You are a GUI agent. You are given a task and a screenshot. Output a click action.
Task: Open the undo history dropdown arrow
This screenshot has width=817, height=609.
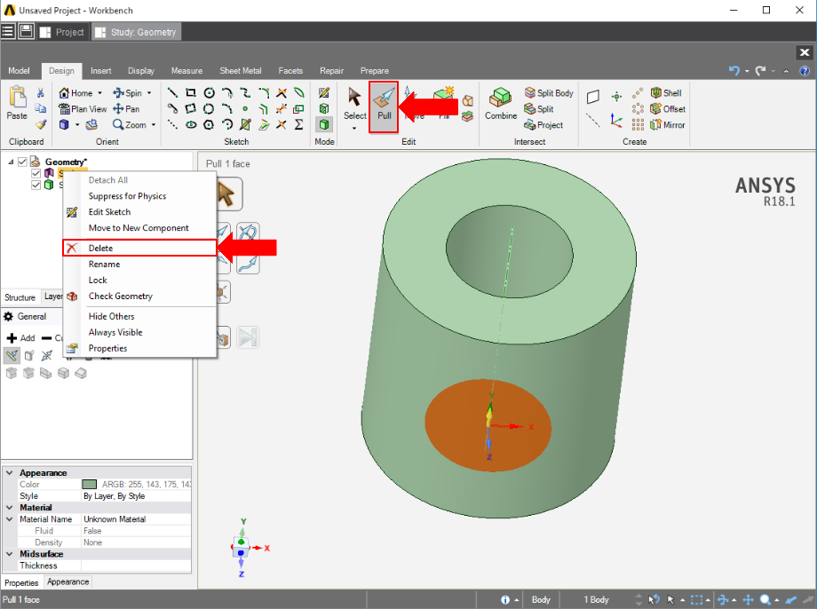[x=747, y=71]
